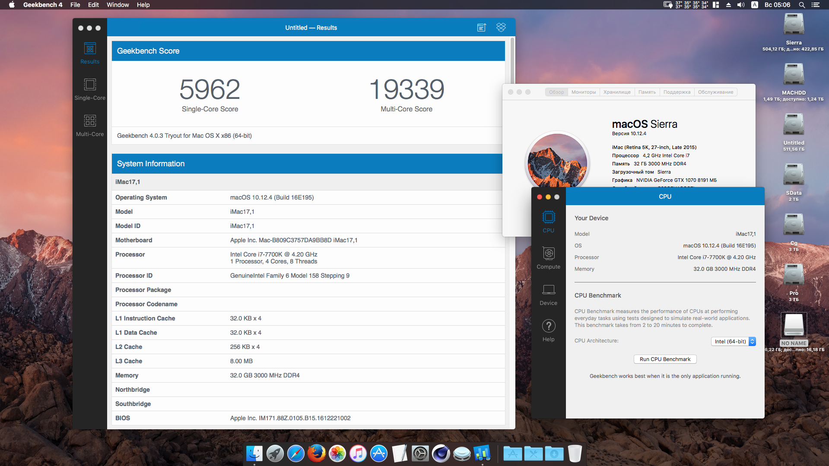Switch to Память tab in About This Mac
This screenshot has width=829, height=466.
click(647, 92)
